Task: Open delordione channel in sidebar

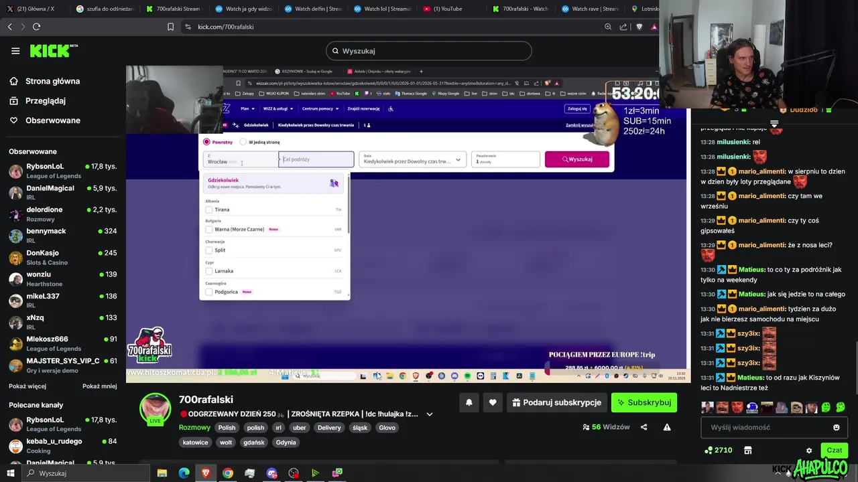Action: [x=63, y=214]
